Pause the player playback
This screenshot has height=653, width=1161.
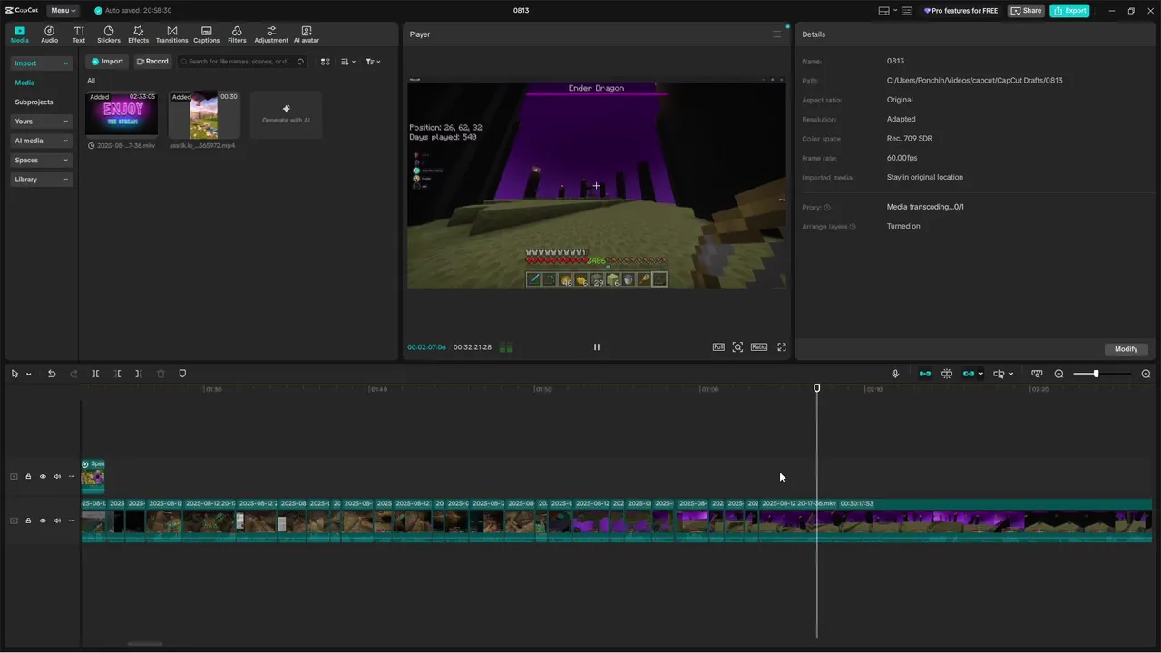[x=596, y=347]
